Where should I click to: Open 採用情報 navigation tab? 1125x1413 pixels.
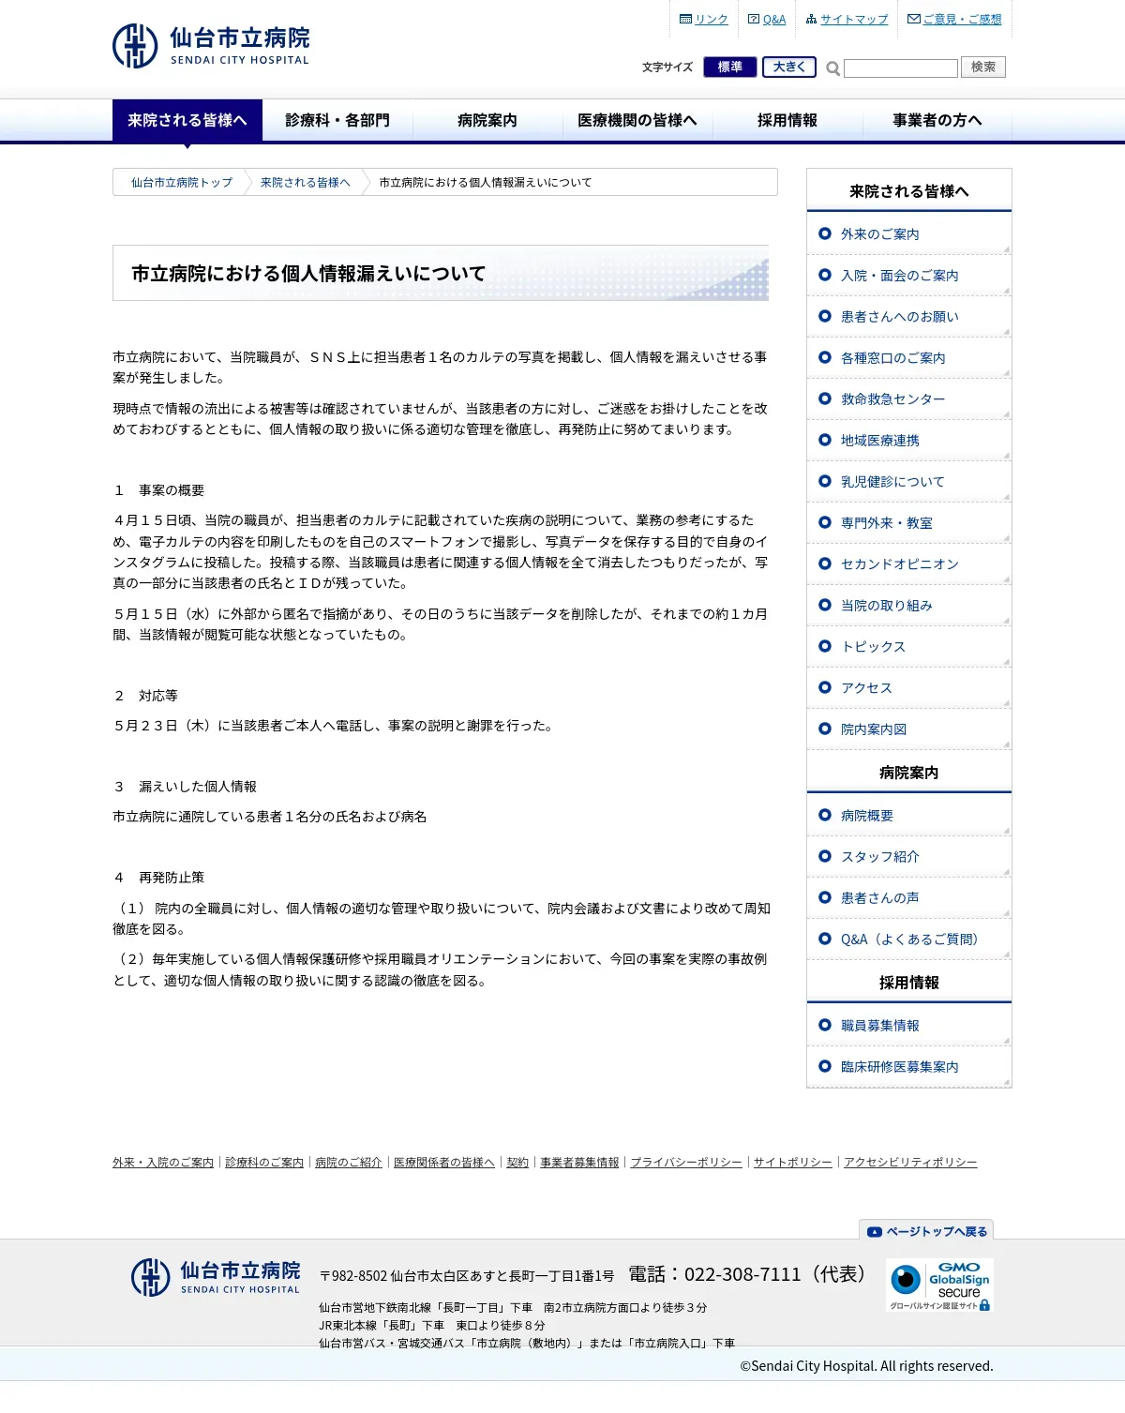point(787,120)
